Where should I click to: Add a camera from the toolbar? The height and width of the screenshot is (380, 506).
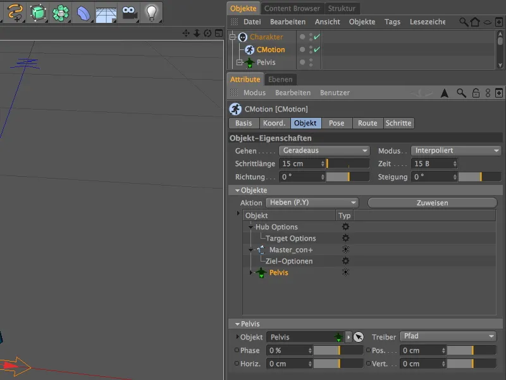(x=128, y=11)
